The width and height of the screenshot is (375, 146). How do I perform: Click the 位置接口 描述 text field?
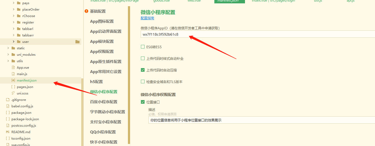pyautogui.click(x=262, y=120)
